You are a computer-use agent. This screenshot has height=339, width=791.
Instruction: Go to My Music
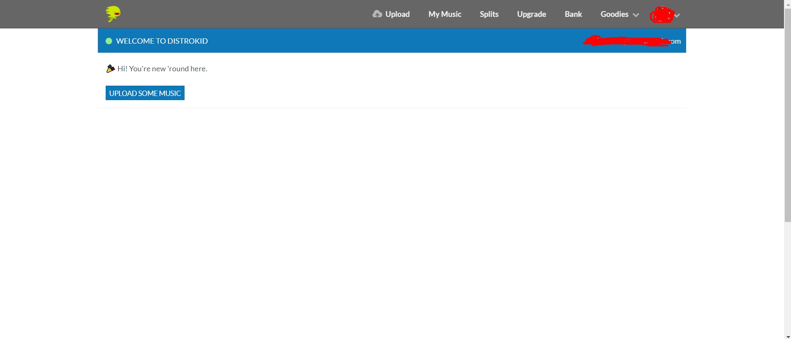pos(445,14)
